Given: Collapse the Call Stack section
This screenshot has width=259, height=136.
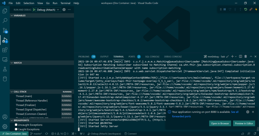Looking at the screenshot, I should pyautogui.click(x=12, y=92).
